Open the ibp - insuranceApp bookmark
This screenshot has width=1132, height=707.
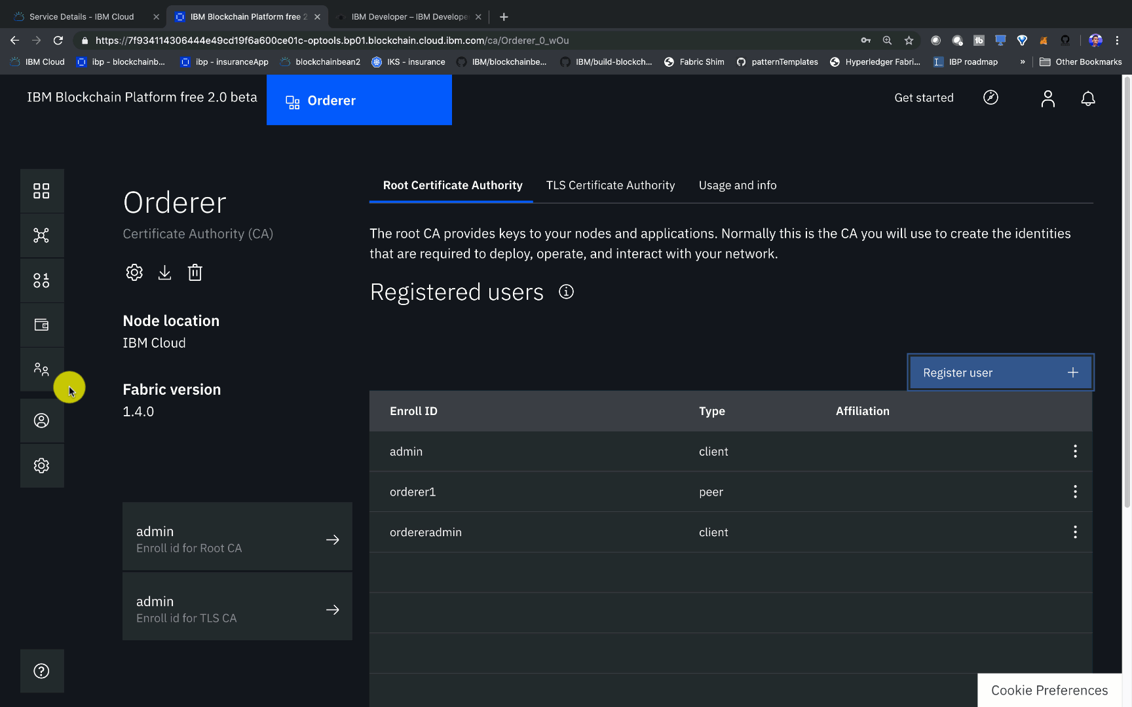coord(224,62)
